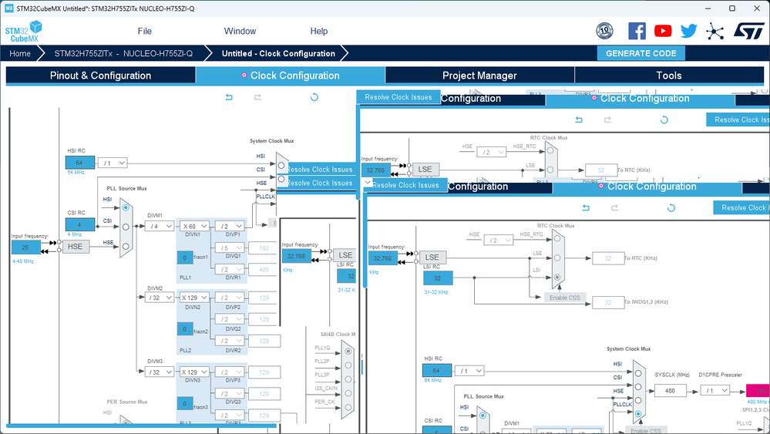770x434 pixels.
Task: Open the DIVN3 X 129 multiplier dropdown
Action: [x=194, y=372]
